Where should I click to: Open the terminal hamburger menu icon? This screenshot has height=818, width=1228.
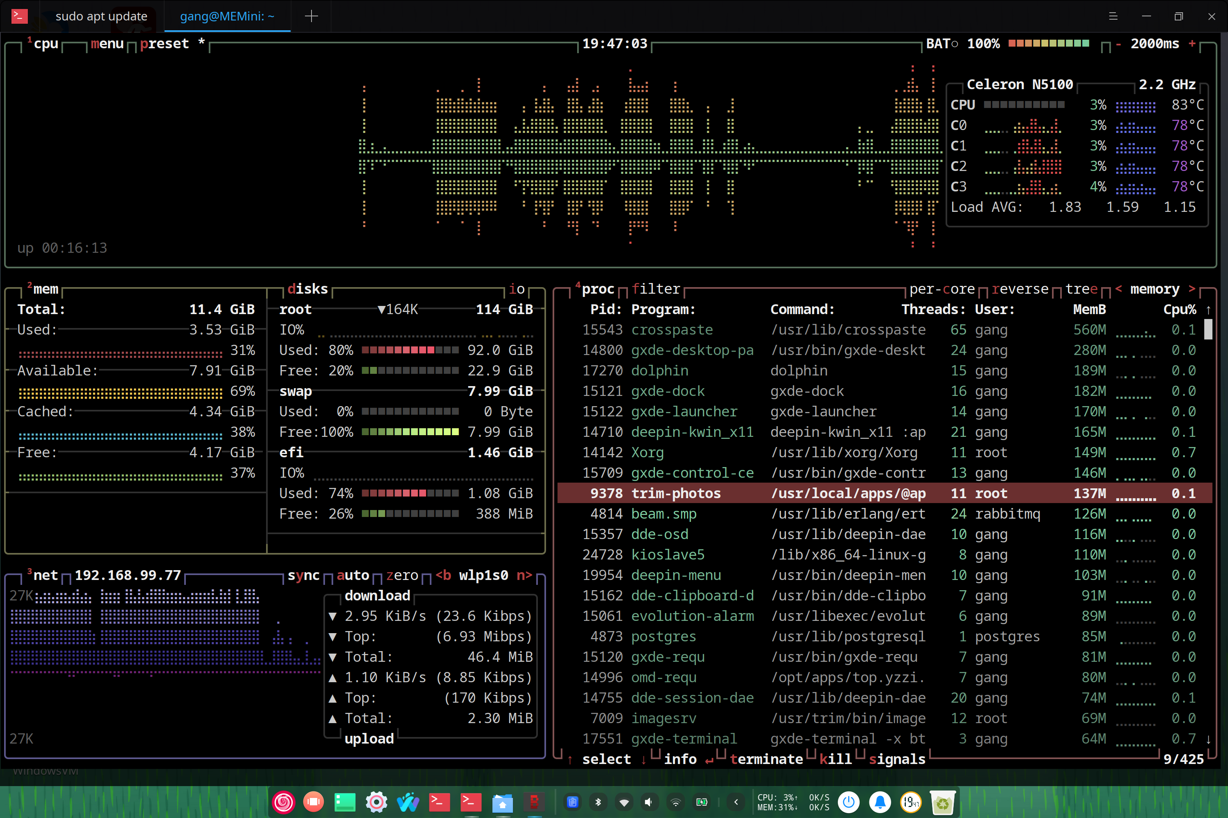point(1113,16)
